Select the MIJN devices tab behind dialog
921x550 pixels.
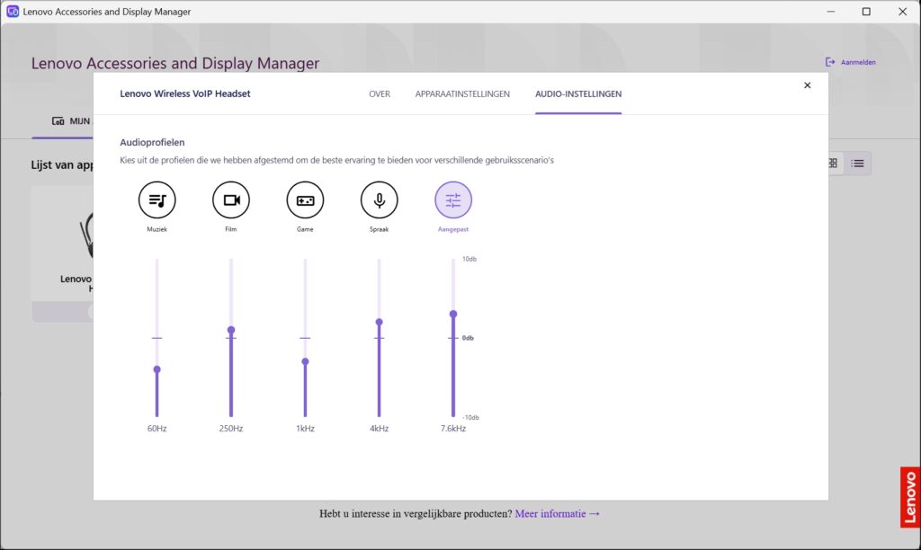click(72, 121)
